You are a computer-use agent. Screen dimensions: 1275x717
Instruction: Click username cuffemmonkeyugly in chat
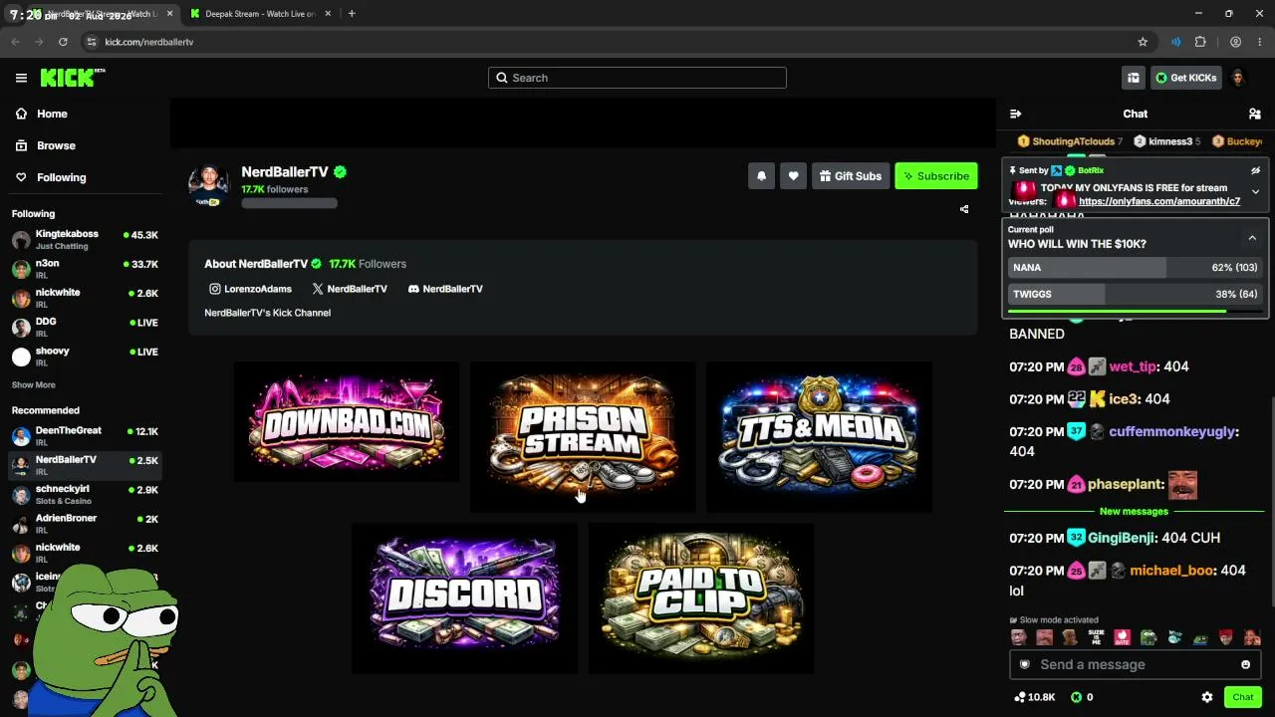[x=1171, y=432]
